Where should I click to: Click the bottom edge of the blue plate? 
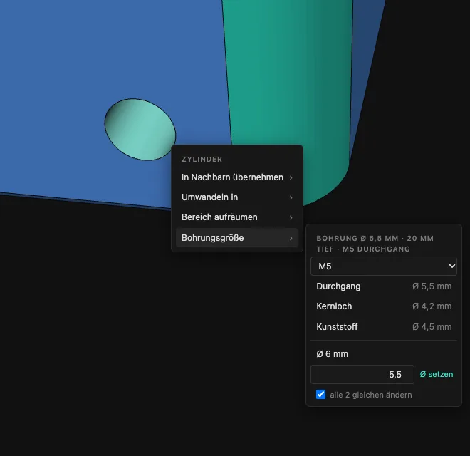pyautogui.click(x=85, y=200)
